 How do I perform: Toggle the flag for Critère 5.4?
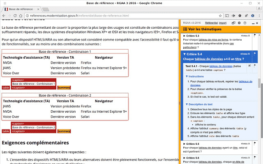point(255,54)
